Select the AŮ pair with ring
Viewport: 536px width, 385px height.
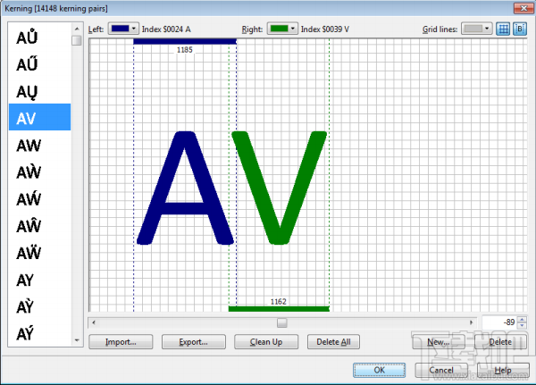point(39,37)
